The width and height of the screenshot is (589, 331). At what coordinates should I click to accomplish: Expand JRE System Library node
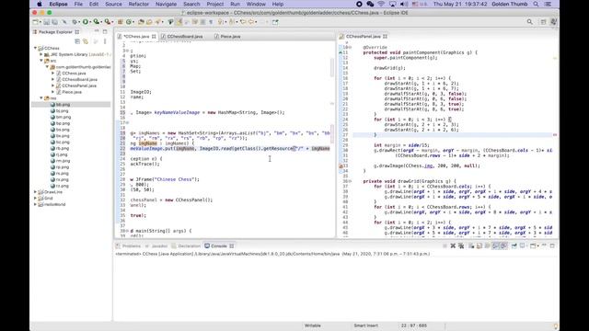[41, 54]
